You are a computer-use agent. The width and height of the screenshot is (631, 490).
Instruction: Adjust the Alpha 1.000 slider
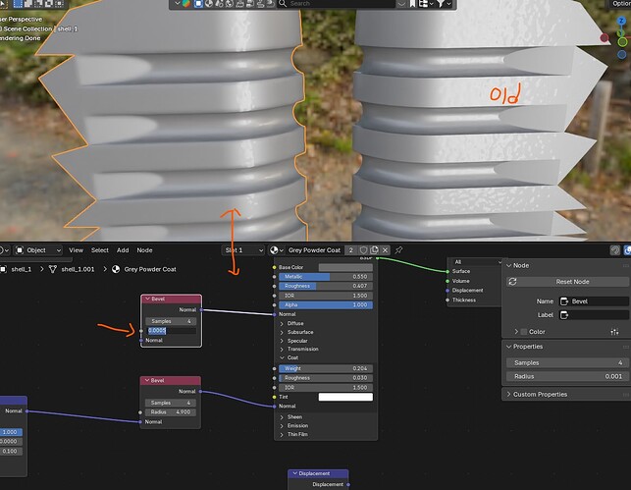click(x=326, y=304)
